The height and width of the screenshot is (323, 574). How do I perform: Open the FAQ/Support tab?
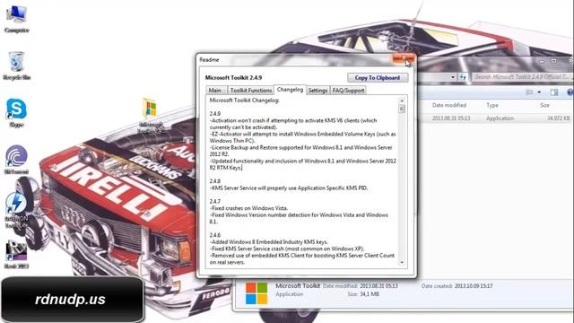(x=348, y=90)
